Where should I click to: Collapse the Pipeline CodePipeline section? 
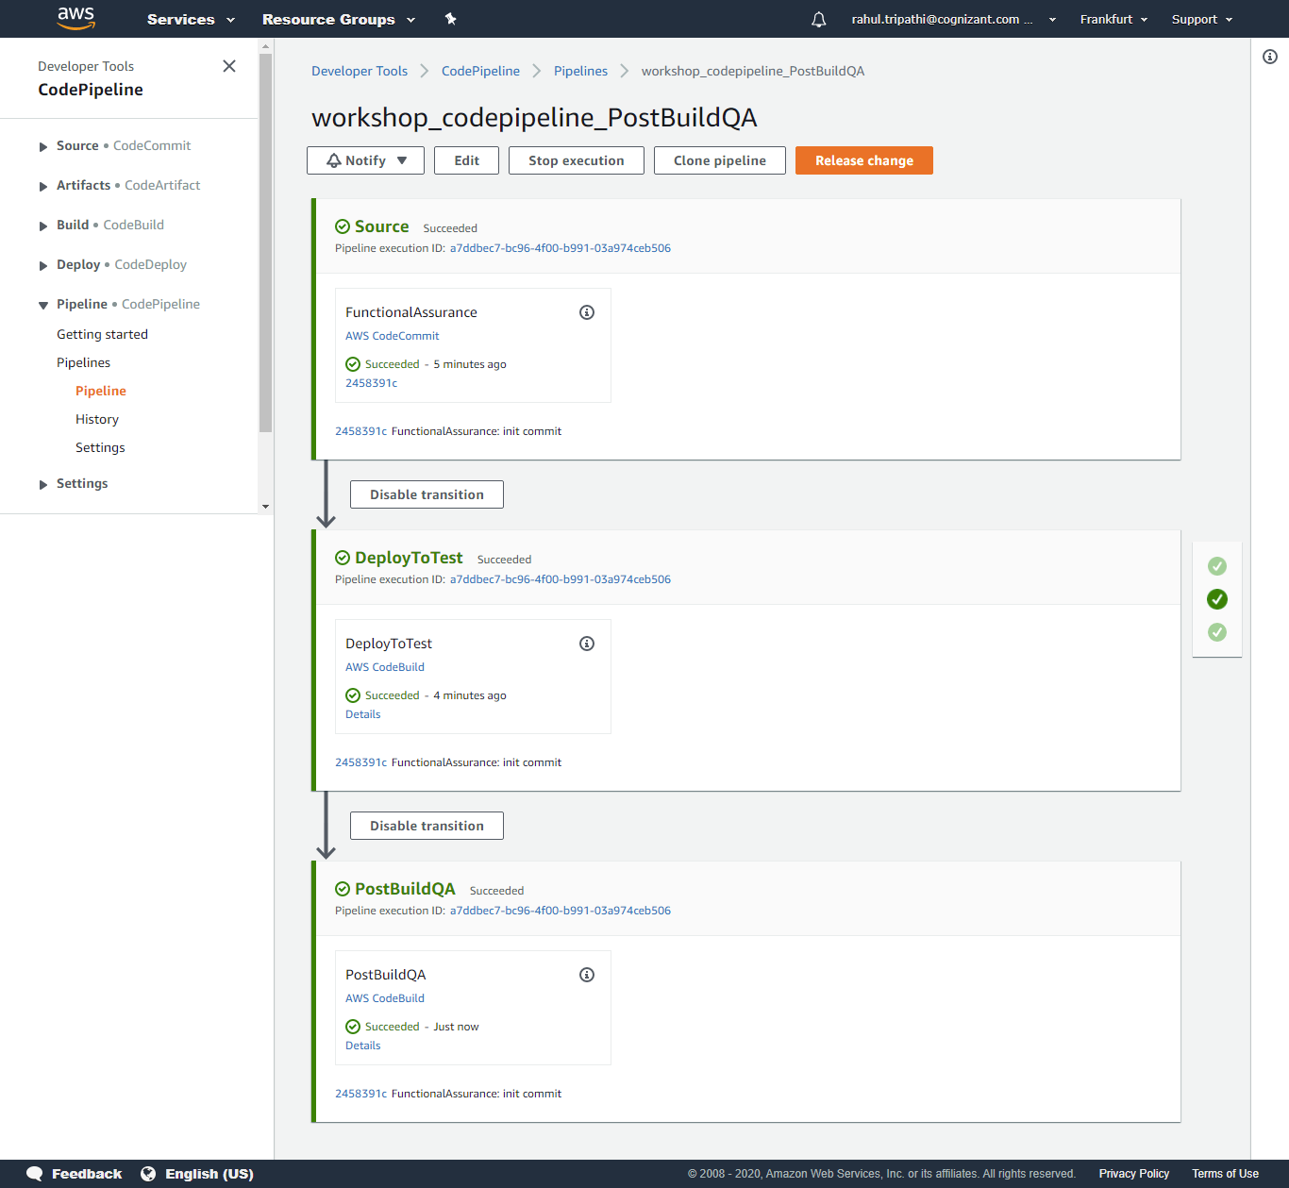pos(43,305)
